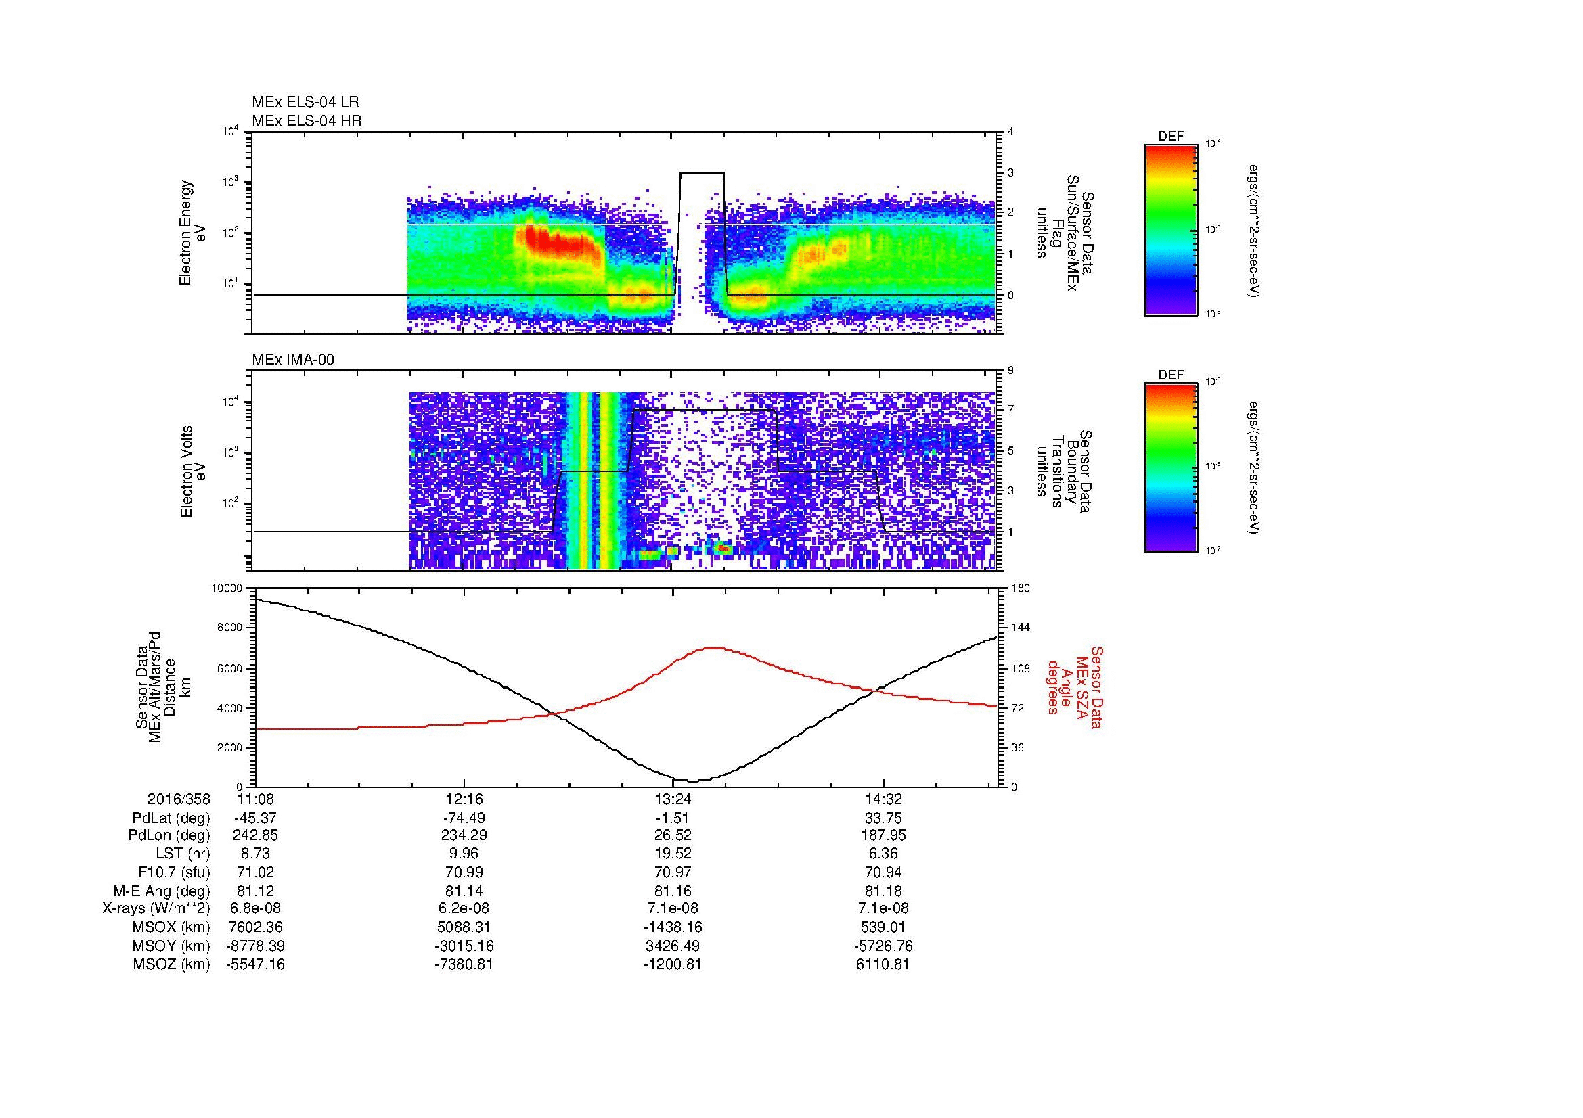1583x1118 pixels.
Task: Click the peak of the red SZA curve
Action: [x=715, y=648]
